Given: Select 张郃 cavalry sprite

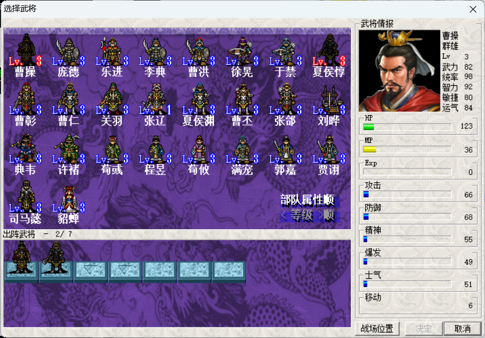Looking at the screenshot, I should pos(285,105).
